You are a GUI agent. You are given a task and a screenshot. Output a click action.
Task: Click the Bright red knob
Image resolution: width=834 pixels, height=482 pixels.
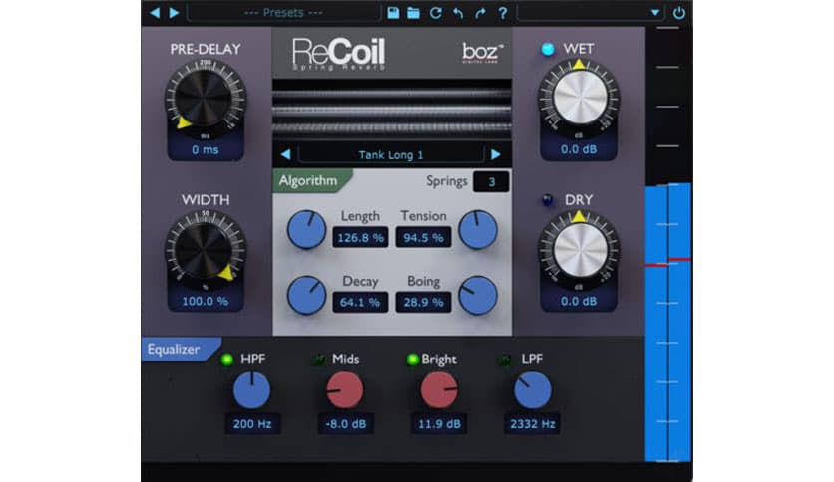439,390
